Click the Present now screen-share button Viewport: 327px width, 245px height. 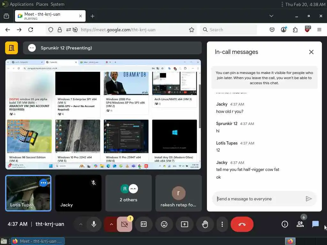point(184,224)
